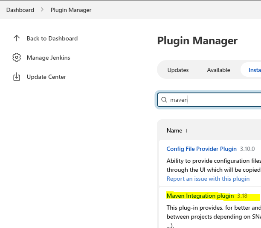This screenshot has height=228, width=261.
Task: Open Manage Jenkins link
Action: click(49, 58)
